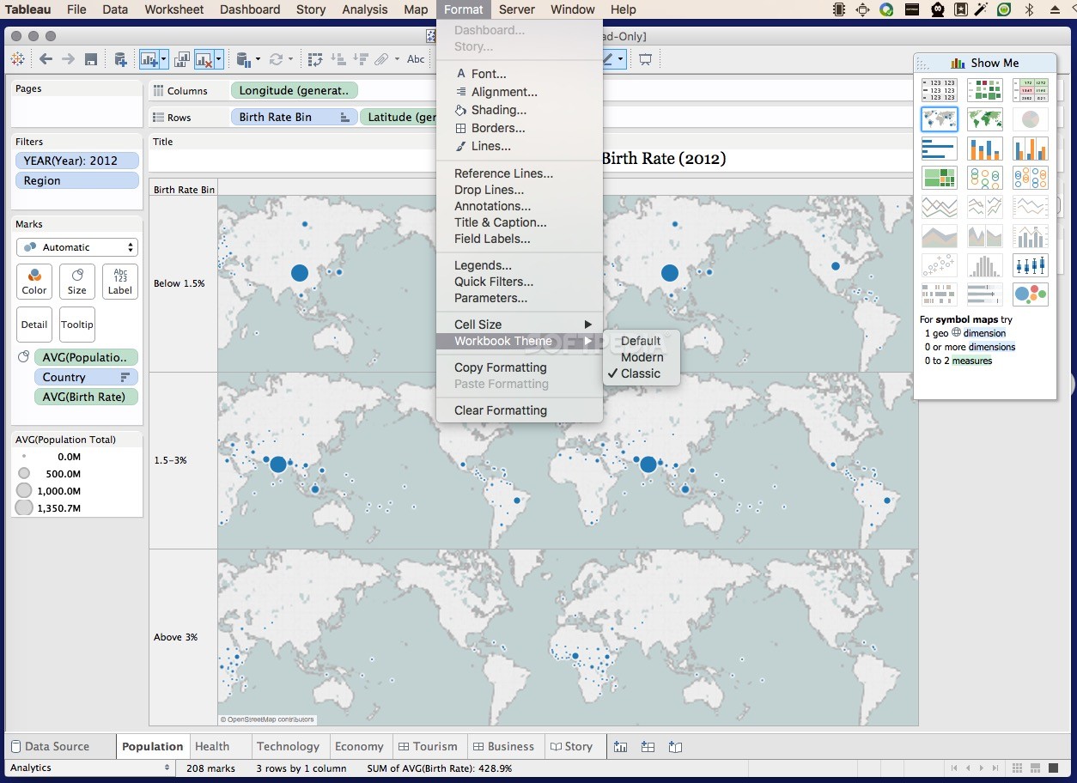Expand the Cell Size submenu
The height and width of the screenshot is (783, 1077).
pos(519,325)
